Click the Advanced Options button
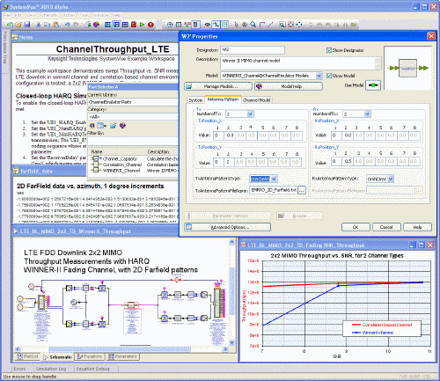440x381 pixels. [x=227, y=227]
